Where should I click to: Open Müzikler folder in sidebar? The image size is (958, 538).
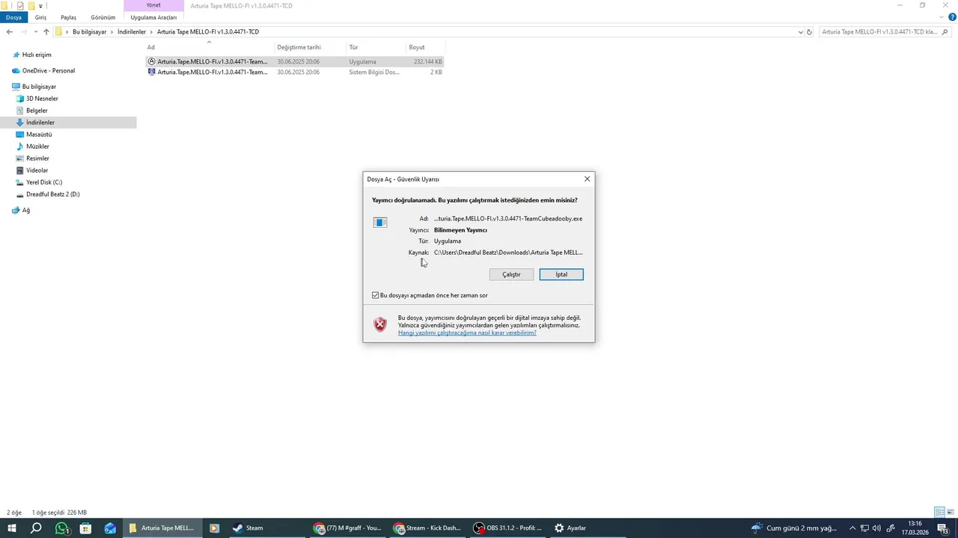coord(37,146)
